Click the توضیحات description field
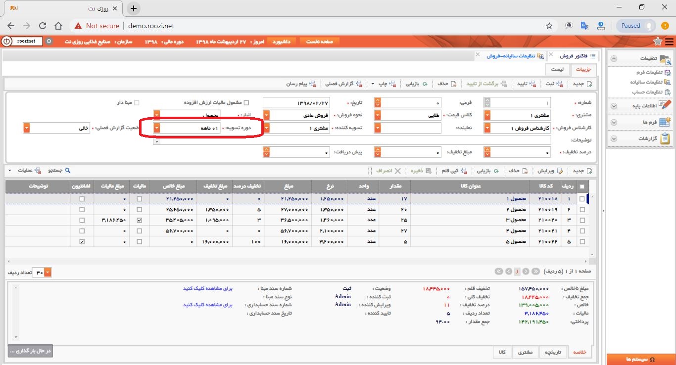Viewport: 676px width, 365px height. click(x=352, y=141)
